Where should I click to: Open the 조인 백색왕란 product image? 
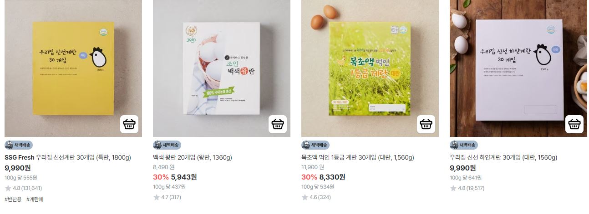222,68
